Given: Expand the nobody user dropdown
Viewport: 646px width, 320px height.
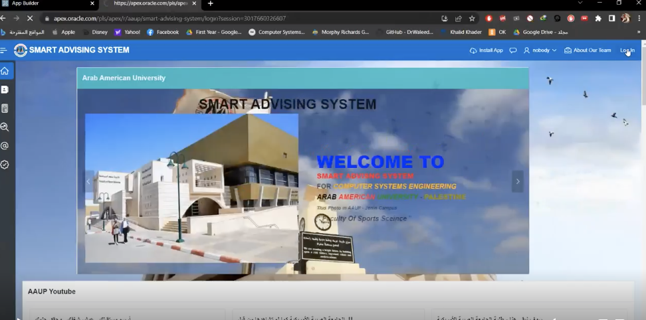Looking at the screenshot, I should 540,50.
